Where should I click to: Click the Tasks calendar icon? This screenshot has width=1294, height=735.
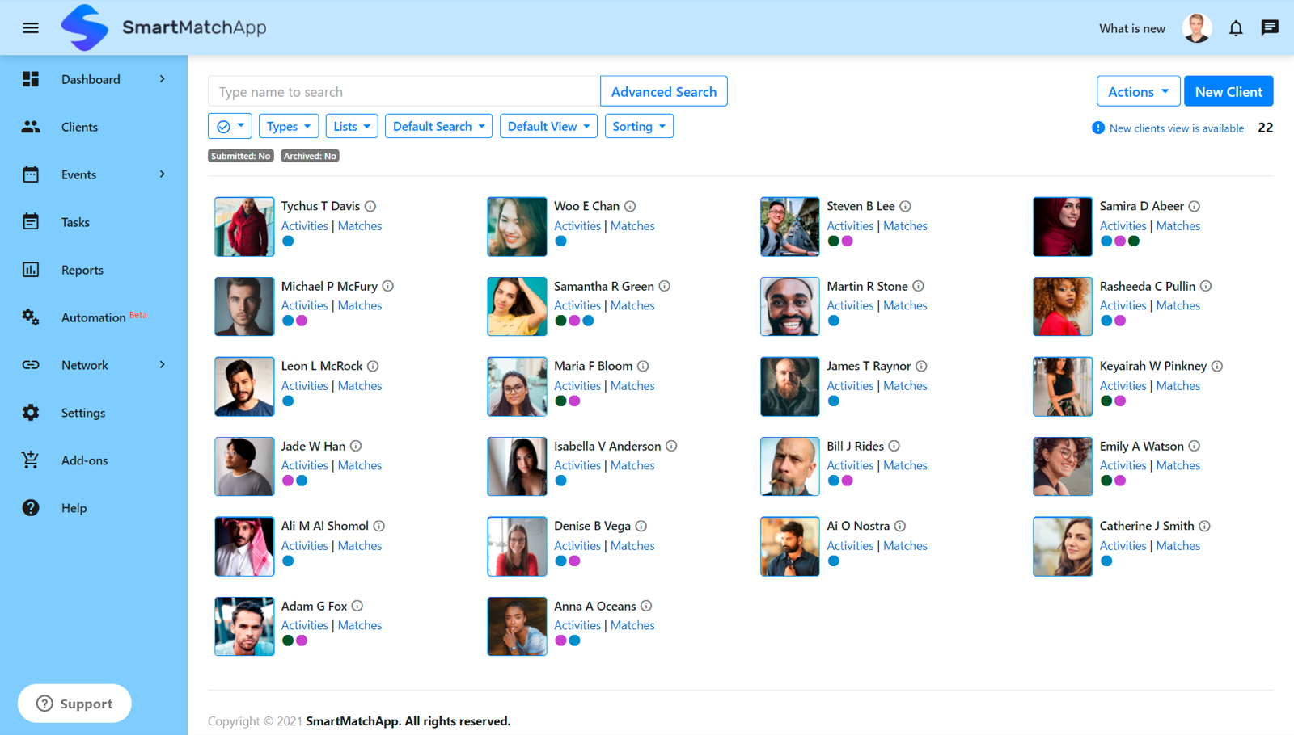tap(30, 222)
